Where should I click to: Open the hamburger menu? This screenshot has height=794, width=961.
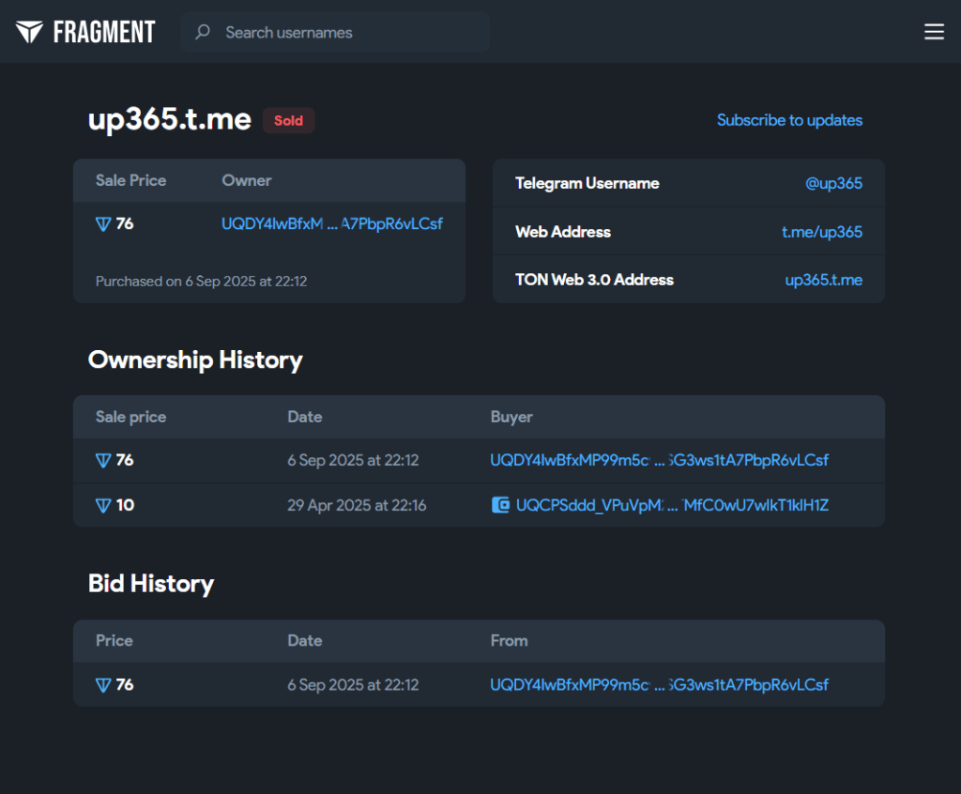pyautogui.click(x=934, y=32)
